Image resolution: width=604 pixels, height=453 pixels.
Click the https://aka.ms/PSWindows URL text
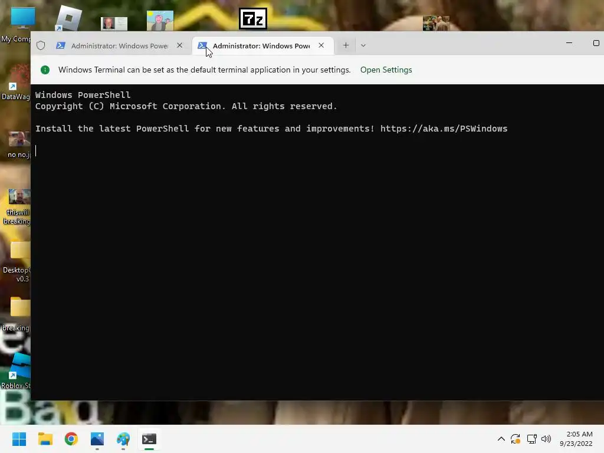click(444, 129)
